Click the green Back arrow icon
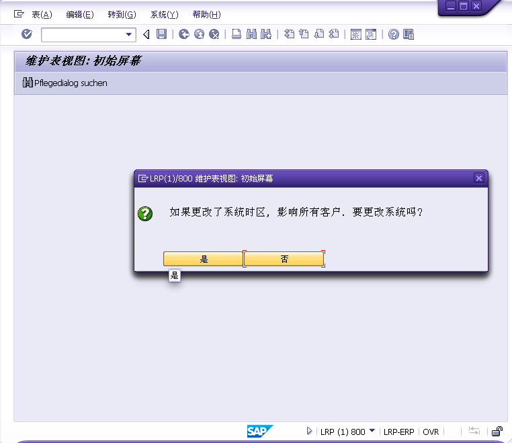 [184, 34]
